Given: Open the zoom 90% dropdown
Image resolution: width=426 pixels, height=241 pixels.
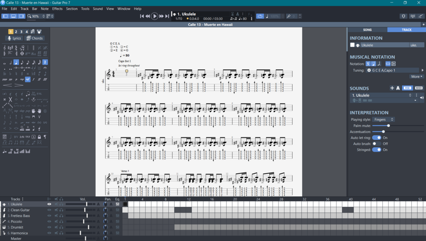Looking at the screenshot, I should [x=36, y=16].
